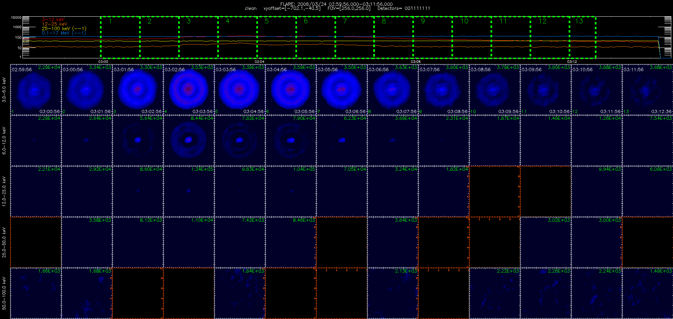Image resolution: width=673 pixels, height=319 pixels.
Task: Select the 25.0-50.0 keV image with peak 1.10E+04
Action: 189,242
